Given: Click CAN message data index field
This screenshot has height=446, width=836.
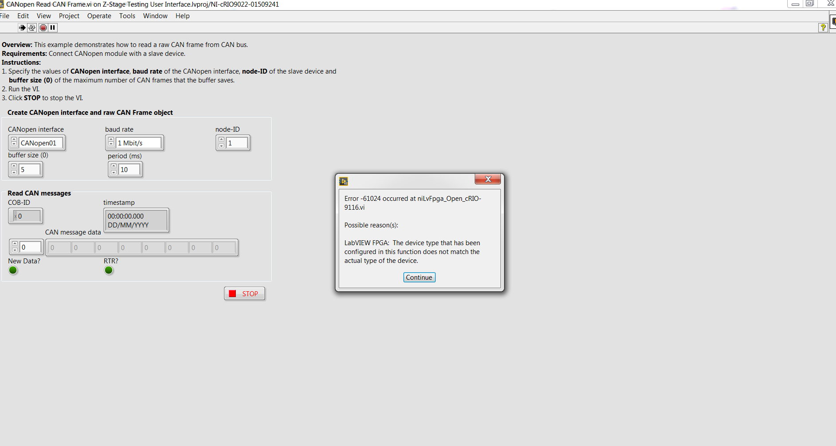Looking at the screenshot, I should click(x=31, y=247).
